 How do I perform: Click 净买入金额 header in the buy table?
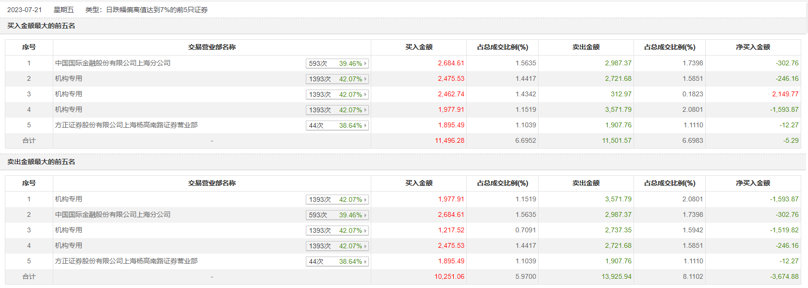coord(753,47)
